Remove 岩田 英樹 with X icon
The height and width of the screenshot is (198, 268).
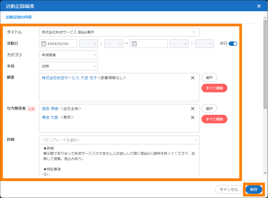click(x=192, y=109)
